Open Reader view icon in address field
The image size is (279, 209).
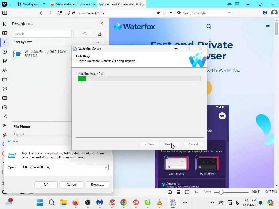coord(159,13)
